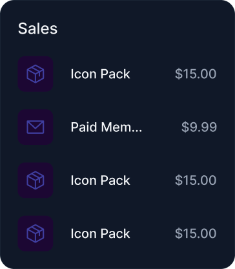The height and width of the screenshot is (269, 235).
Task: Click the Sales heading
Action: 37,28
